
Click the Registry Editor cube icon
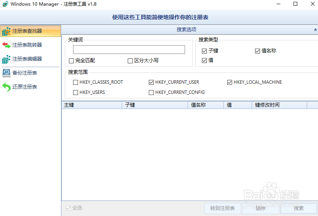6,59
